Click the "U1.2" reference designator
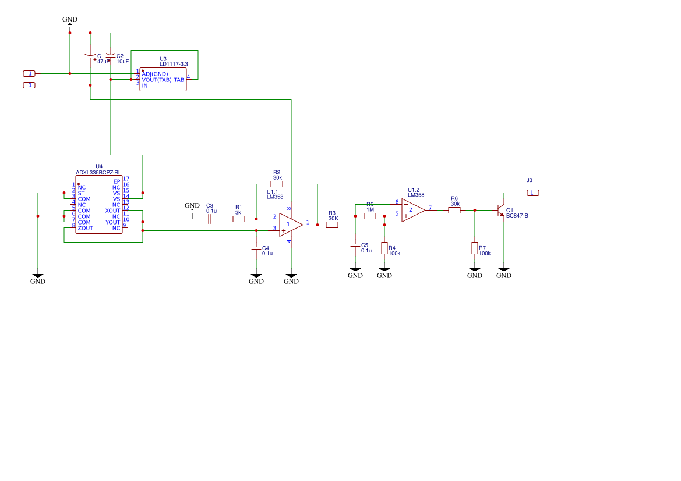Image resolution: width=681 pixels, height=481 pixels. point(414,190)
